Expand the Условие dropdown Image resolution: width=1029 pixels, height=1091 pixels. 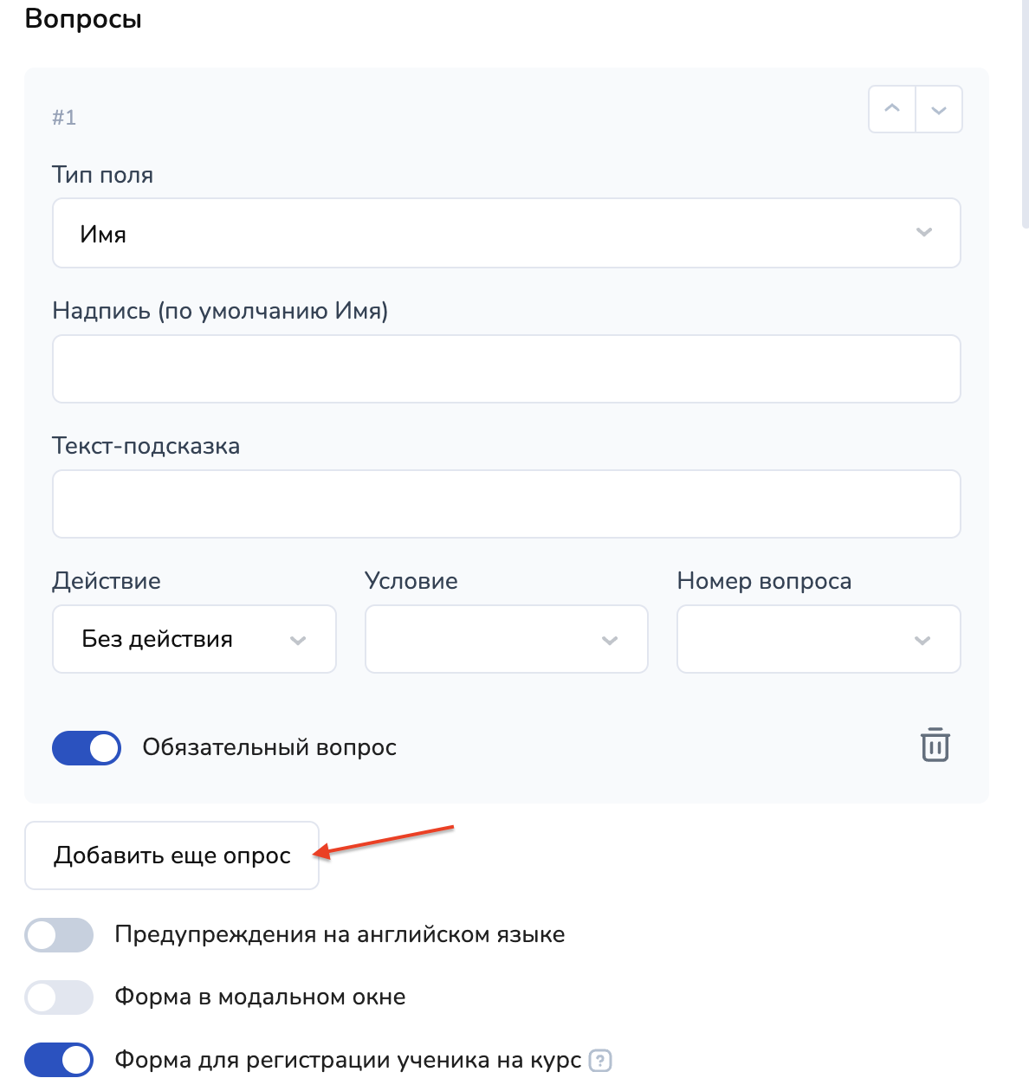point(507,639)
